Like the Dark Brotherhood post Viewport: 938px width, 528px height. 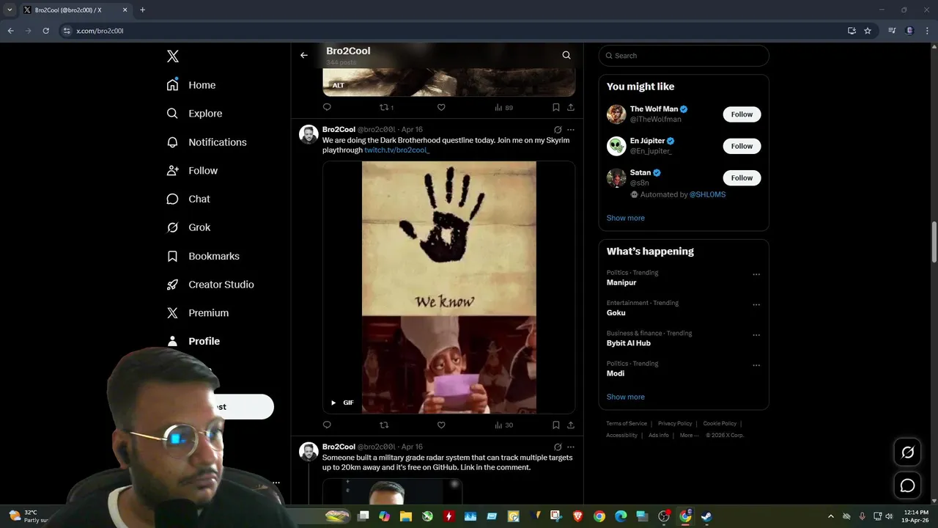coord(441,425)
